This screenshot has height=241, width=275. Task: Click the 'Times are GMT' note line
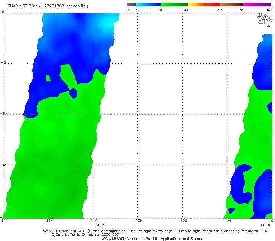pos(156,231)
